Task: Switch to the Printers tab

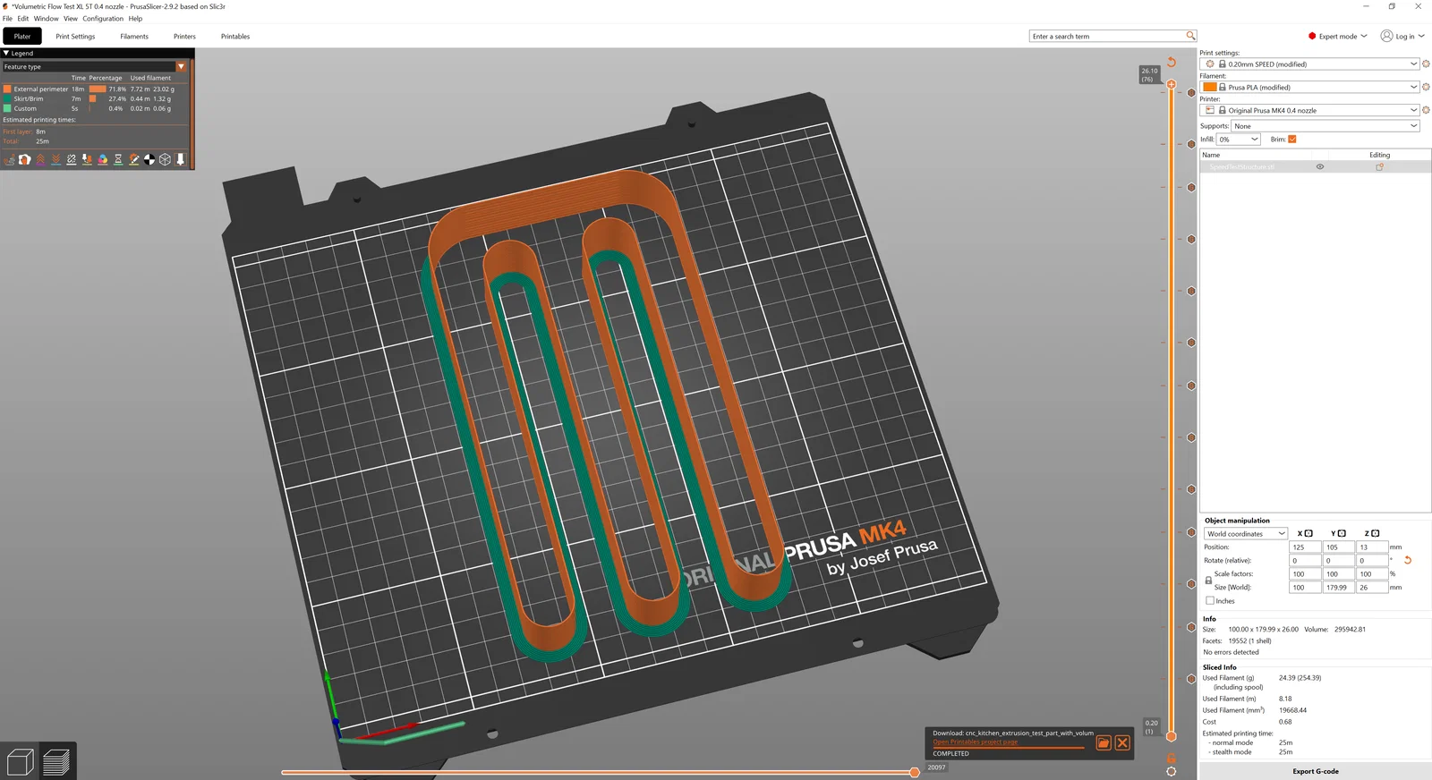Action: [x=184, y=37]
